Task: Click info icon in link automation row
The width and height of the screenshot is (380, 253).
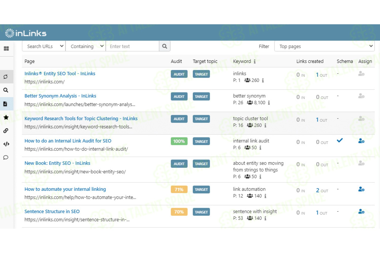Action: (x=265, y=196)
